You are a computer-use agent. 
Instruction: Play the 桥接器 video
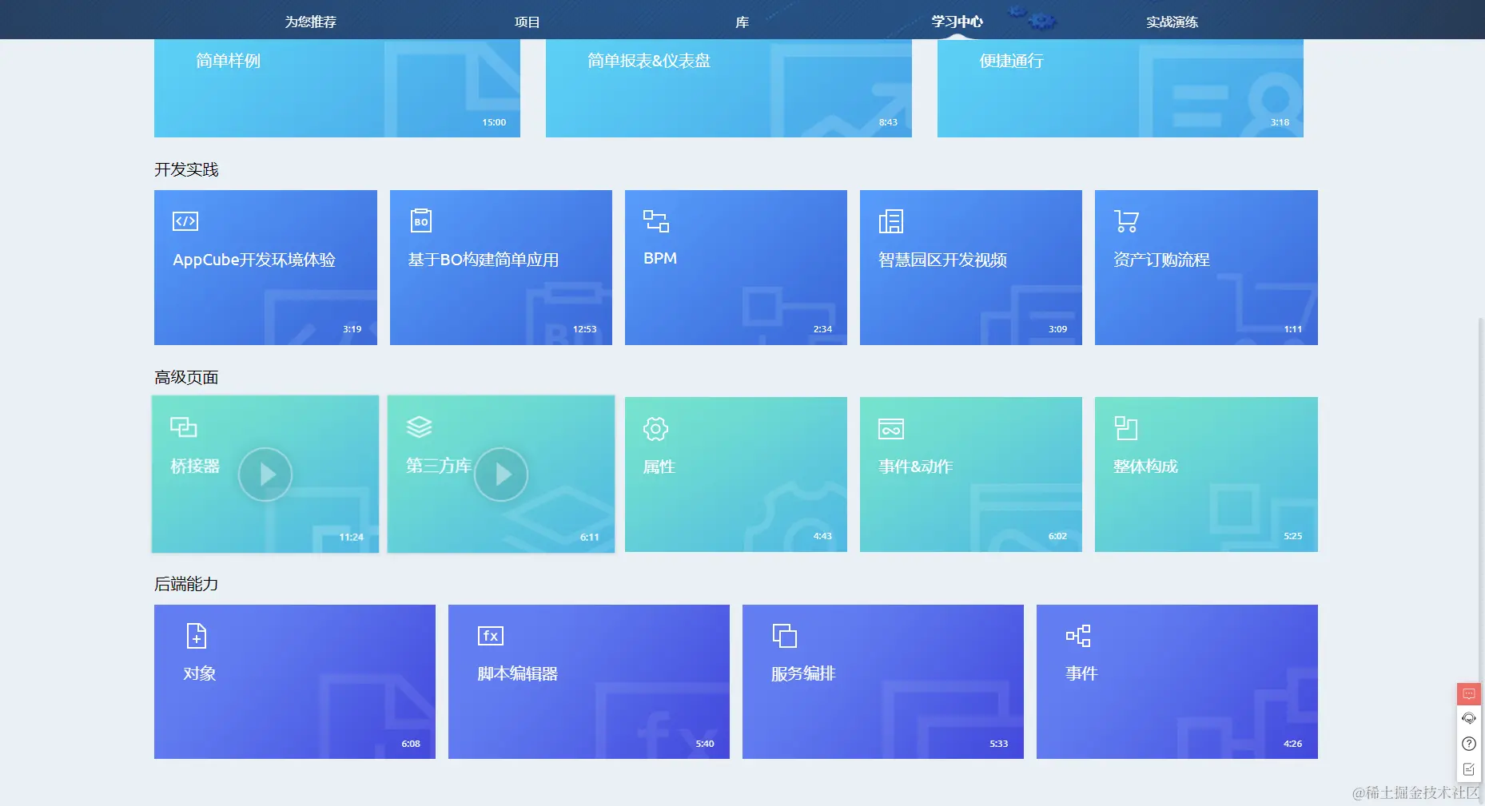(x=265, y=474)
